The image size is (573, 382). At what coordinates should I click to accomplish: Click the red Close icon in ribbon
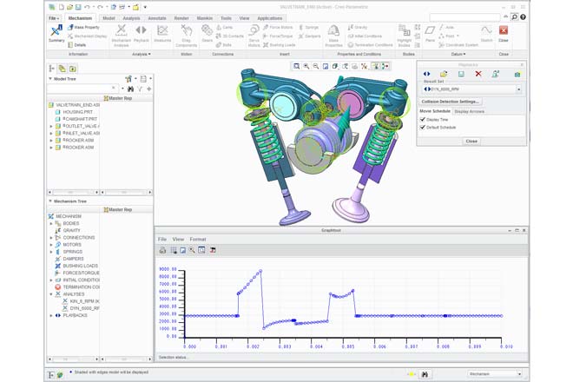tap(504, 30)
